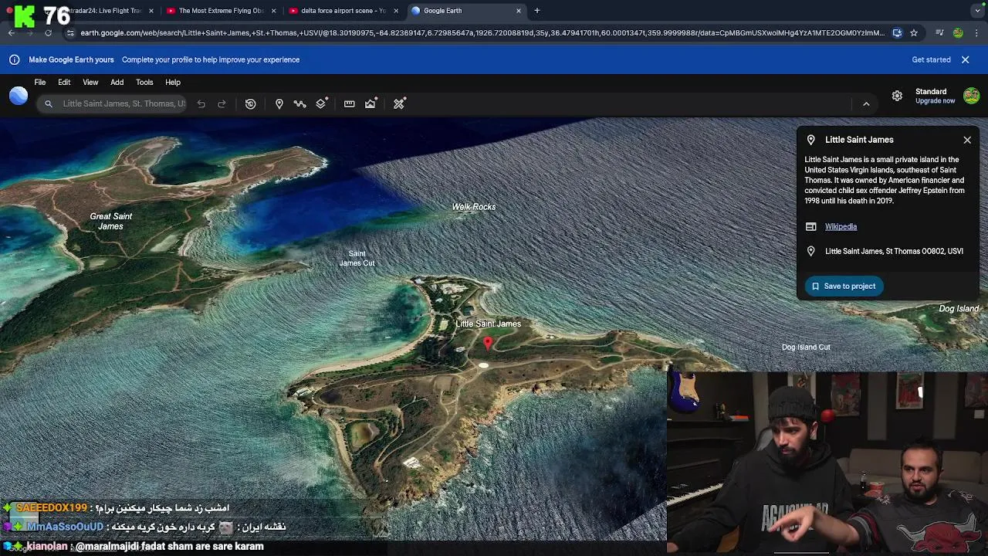Click the Make Google Earth yours text

(x=71, y=59)
